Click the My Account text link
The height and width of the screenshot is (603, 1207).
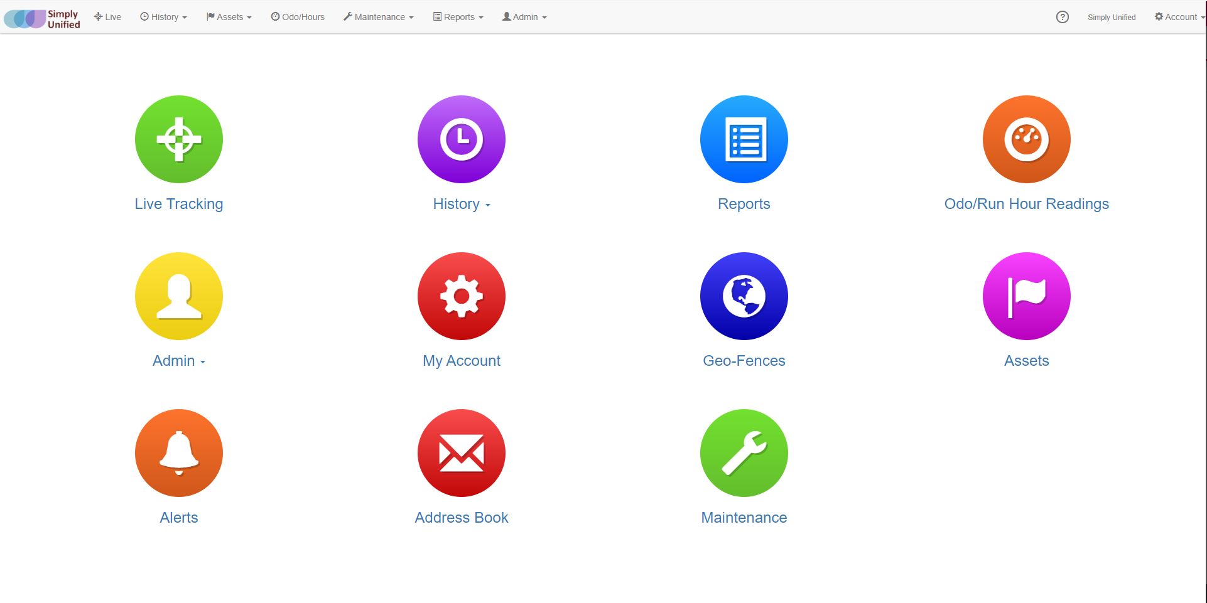462,361
